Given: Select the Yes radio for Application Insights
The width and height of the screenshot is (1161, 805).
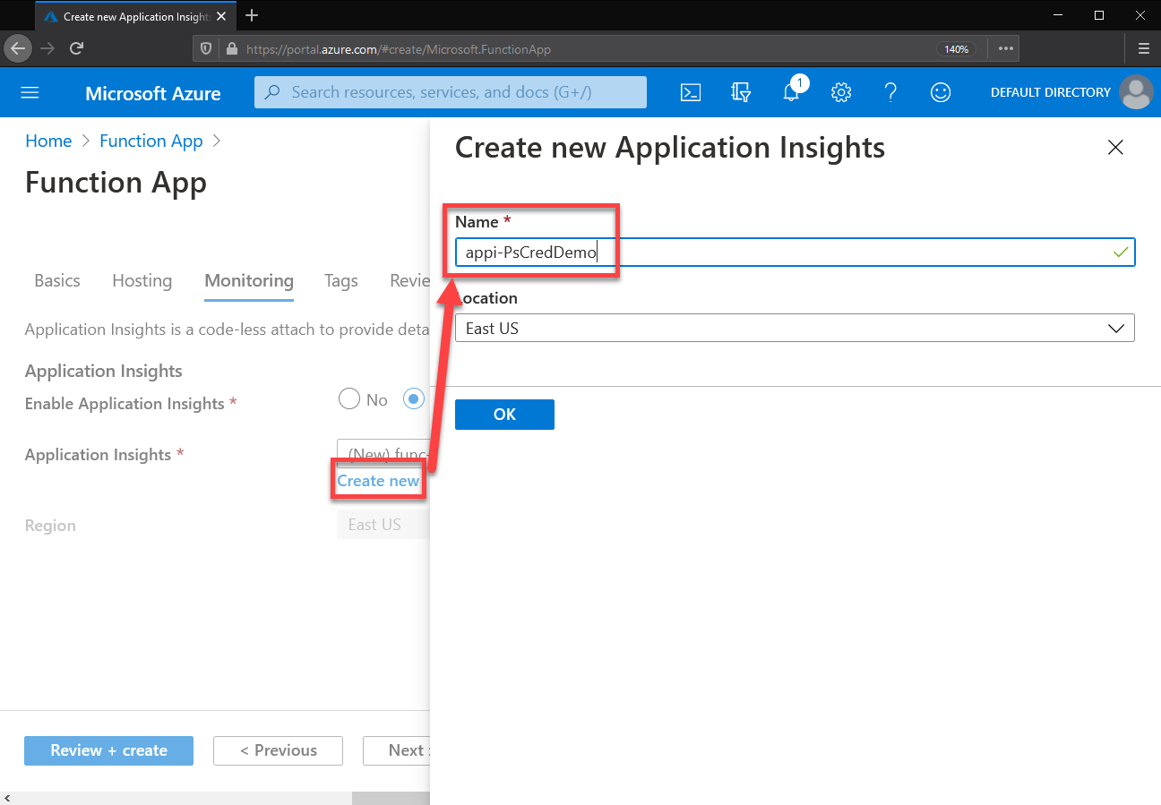Looking at the screenshot, I should click(413, 399).
